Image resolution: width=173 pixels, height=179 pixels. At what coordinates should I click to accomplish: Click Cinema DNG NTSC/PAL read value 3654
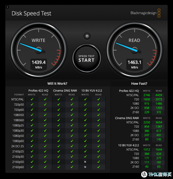click(x=159, y=122)
